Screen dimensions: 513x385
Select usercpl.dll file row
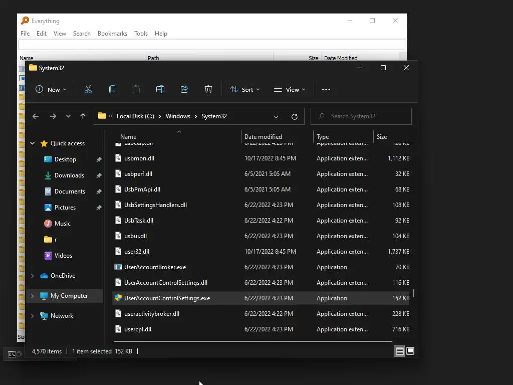tap(261, 329)
